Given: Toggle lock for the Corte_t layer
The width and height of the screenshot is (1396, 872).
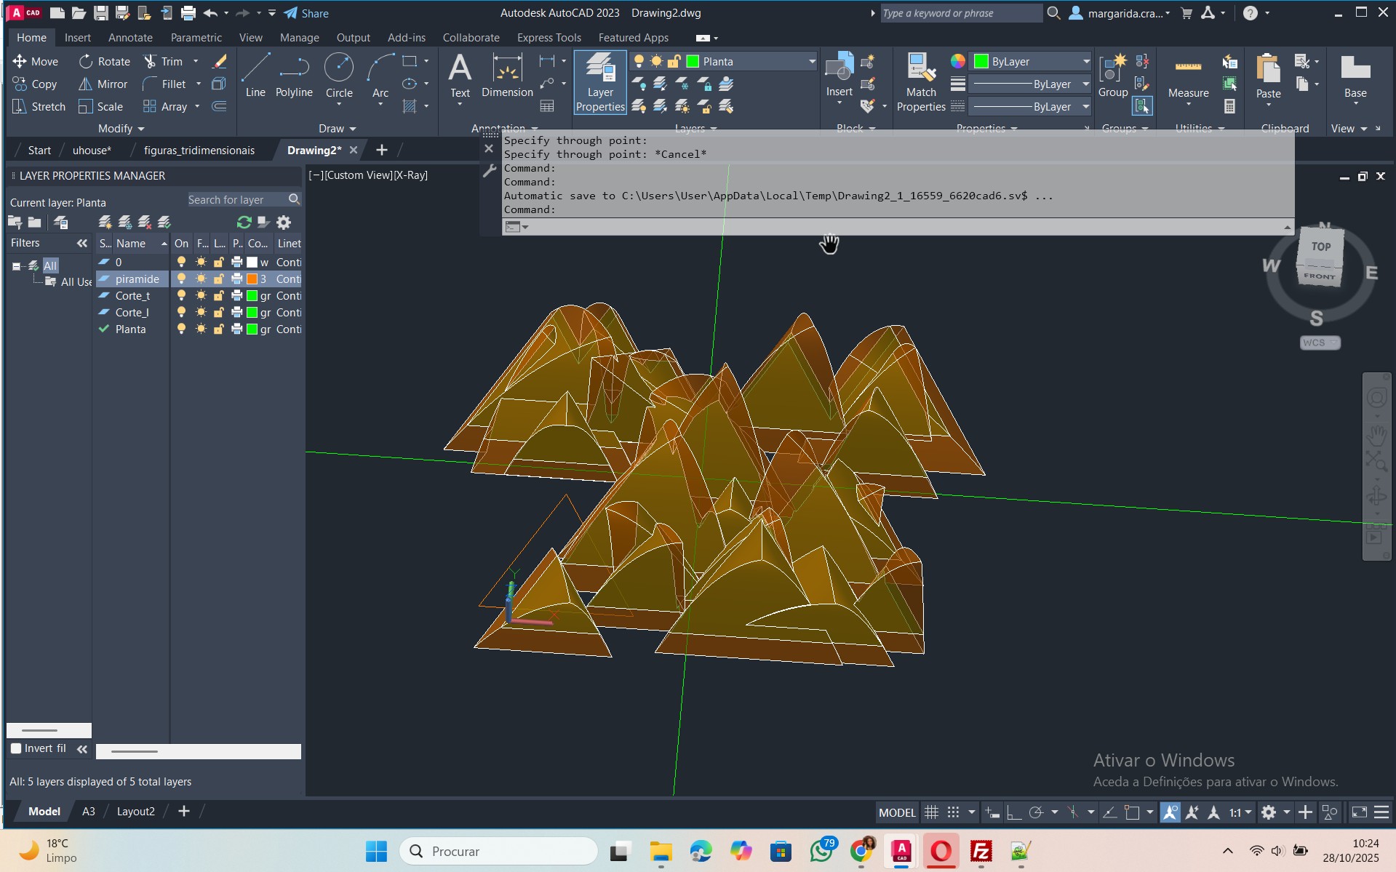Looking at the screenshot, I should tap(218, 296).
